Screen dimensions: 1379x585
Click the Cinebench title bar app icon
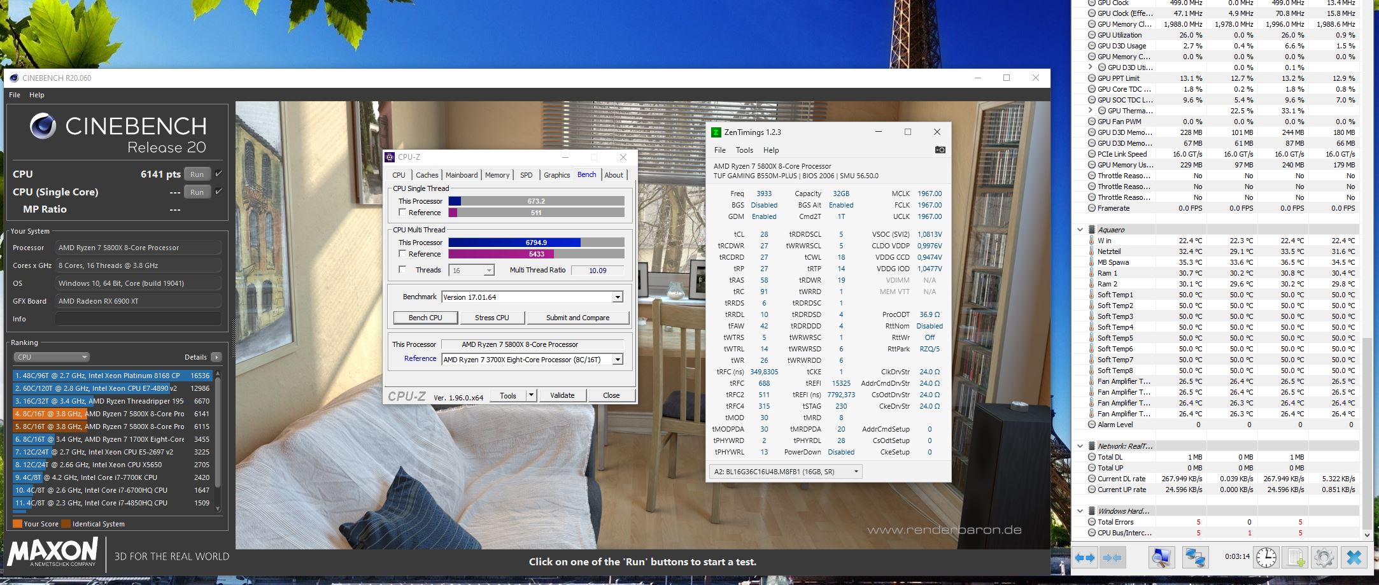[x=14, y=78]
